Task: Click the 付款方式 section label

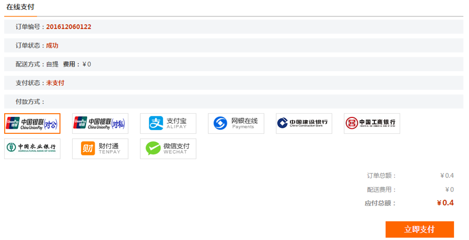Action: (30, 102)
